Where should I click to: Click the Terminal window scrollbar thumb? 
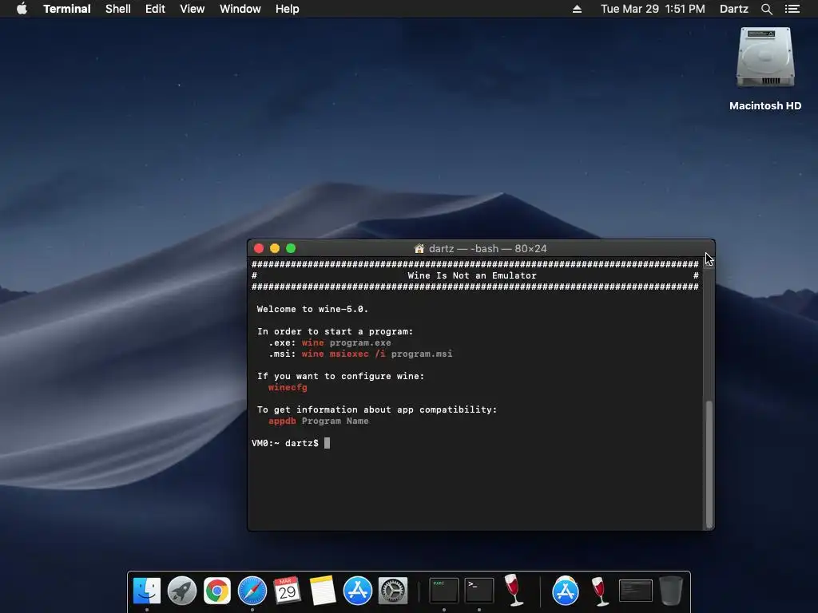click(x=709, y=464)
